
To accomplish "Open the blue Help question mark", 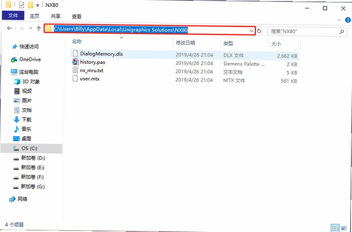I will (348, 20).
